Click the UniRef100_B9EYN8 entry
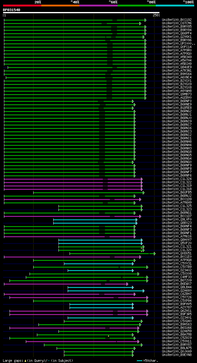197x363 pixels. click(177, 354)
